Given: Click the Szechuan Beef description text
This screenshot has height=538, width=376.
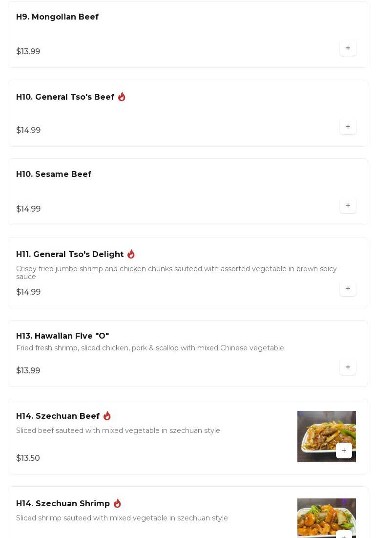Looking at the screenshot, I should (x=118, y=430).
